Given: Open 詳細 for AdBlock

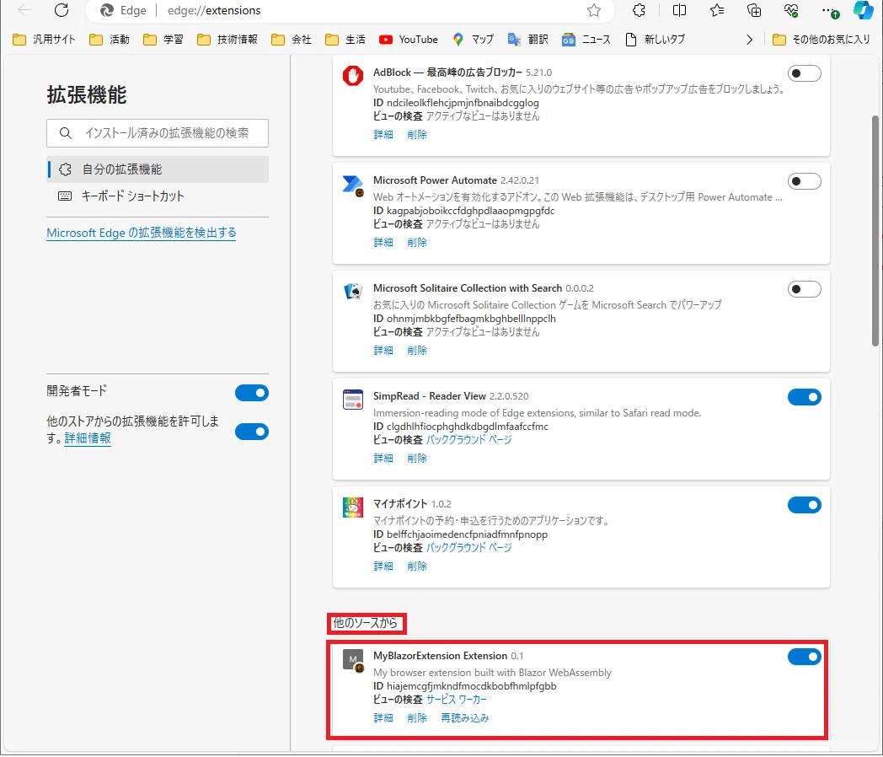Looking at the screenshot, I should click(x=383, y=135).
